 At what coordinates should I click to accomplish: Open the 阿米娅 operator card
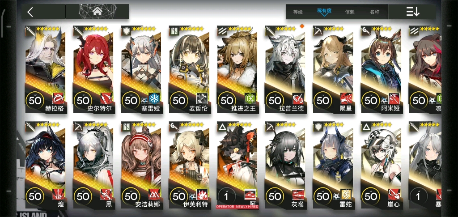point(381,69)
